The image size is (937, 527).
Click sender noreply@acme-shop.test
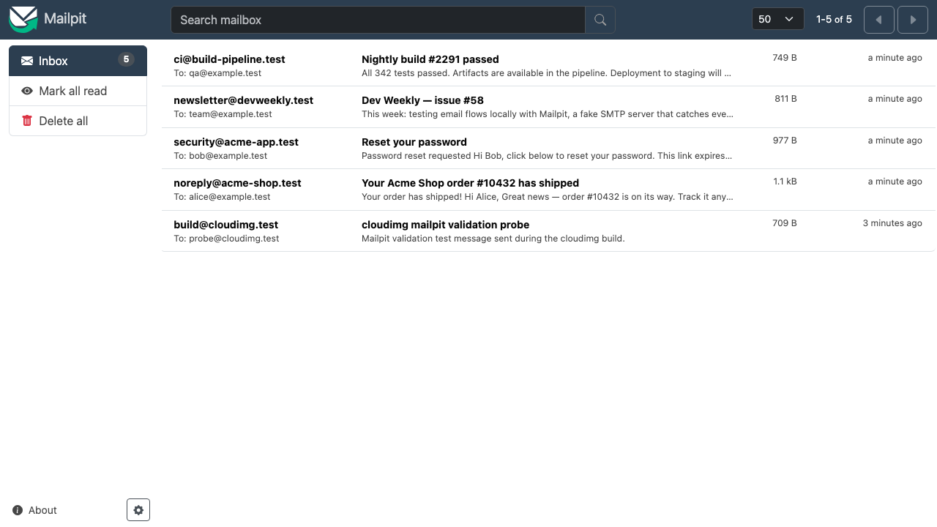point(237,183)
